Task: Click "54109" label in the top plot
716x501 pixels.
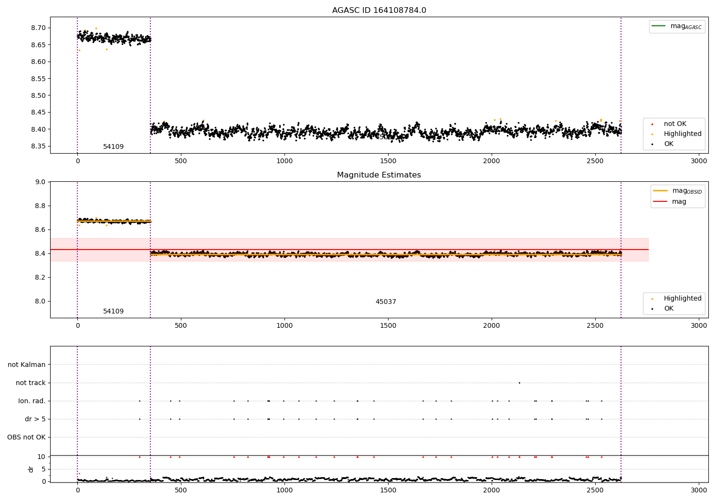Action: pyautogui.click(x=113, y=147)
